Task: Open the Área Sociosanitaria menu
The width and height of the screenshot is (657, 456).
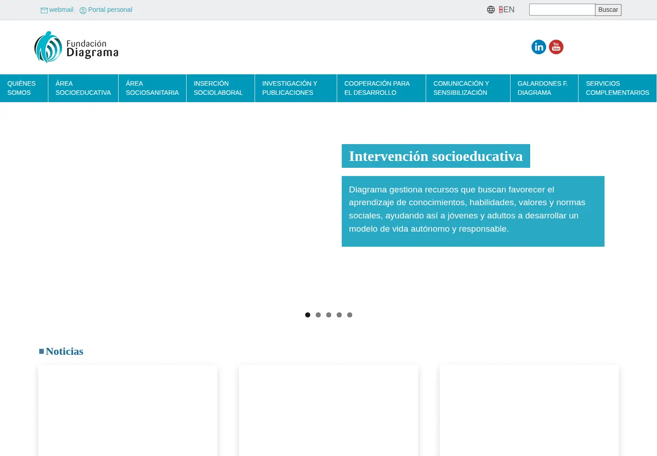Action: pyautogui.click(x=152, y=88)
